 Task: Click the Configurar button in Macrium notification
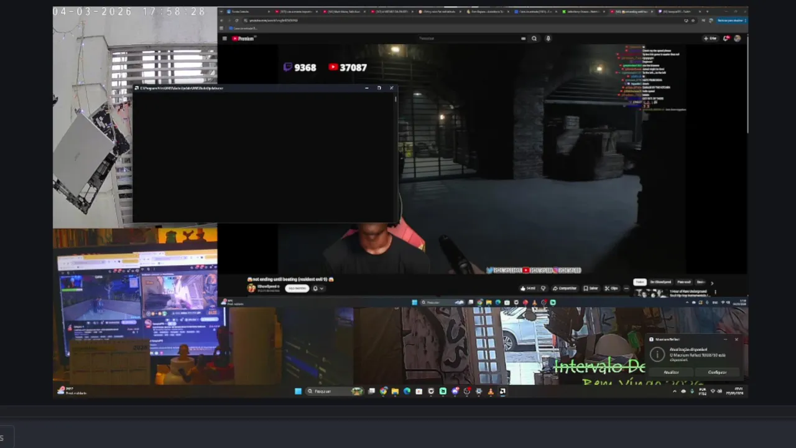tap(717, 372)
